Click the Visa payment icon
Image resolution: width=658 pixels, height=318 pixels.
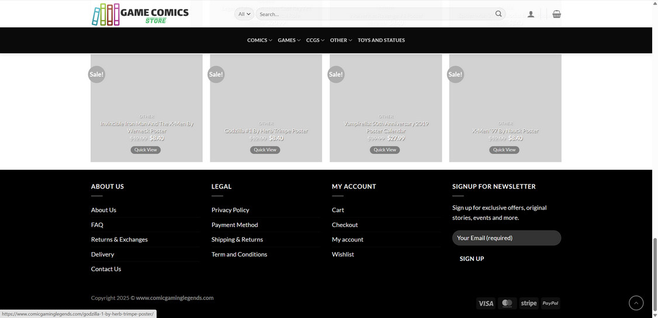[x=486, y=303]
